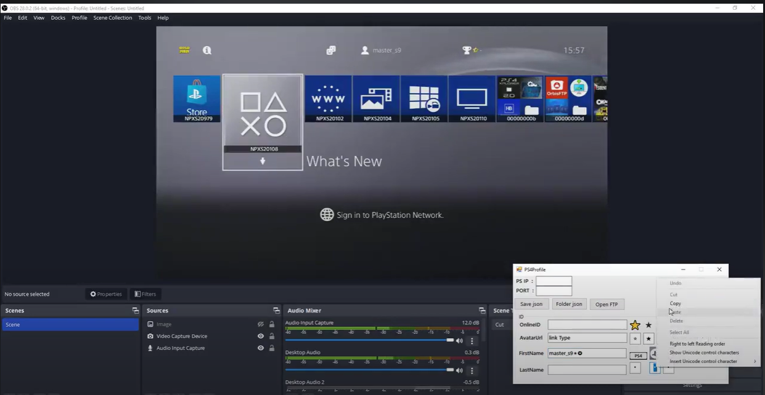765x395 pixels.
Task: Open the View menu
Action: 39,18
